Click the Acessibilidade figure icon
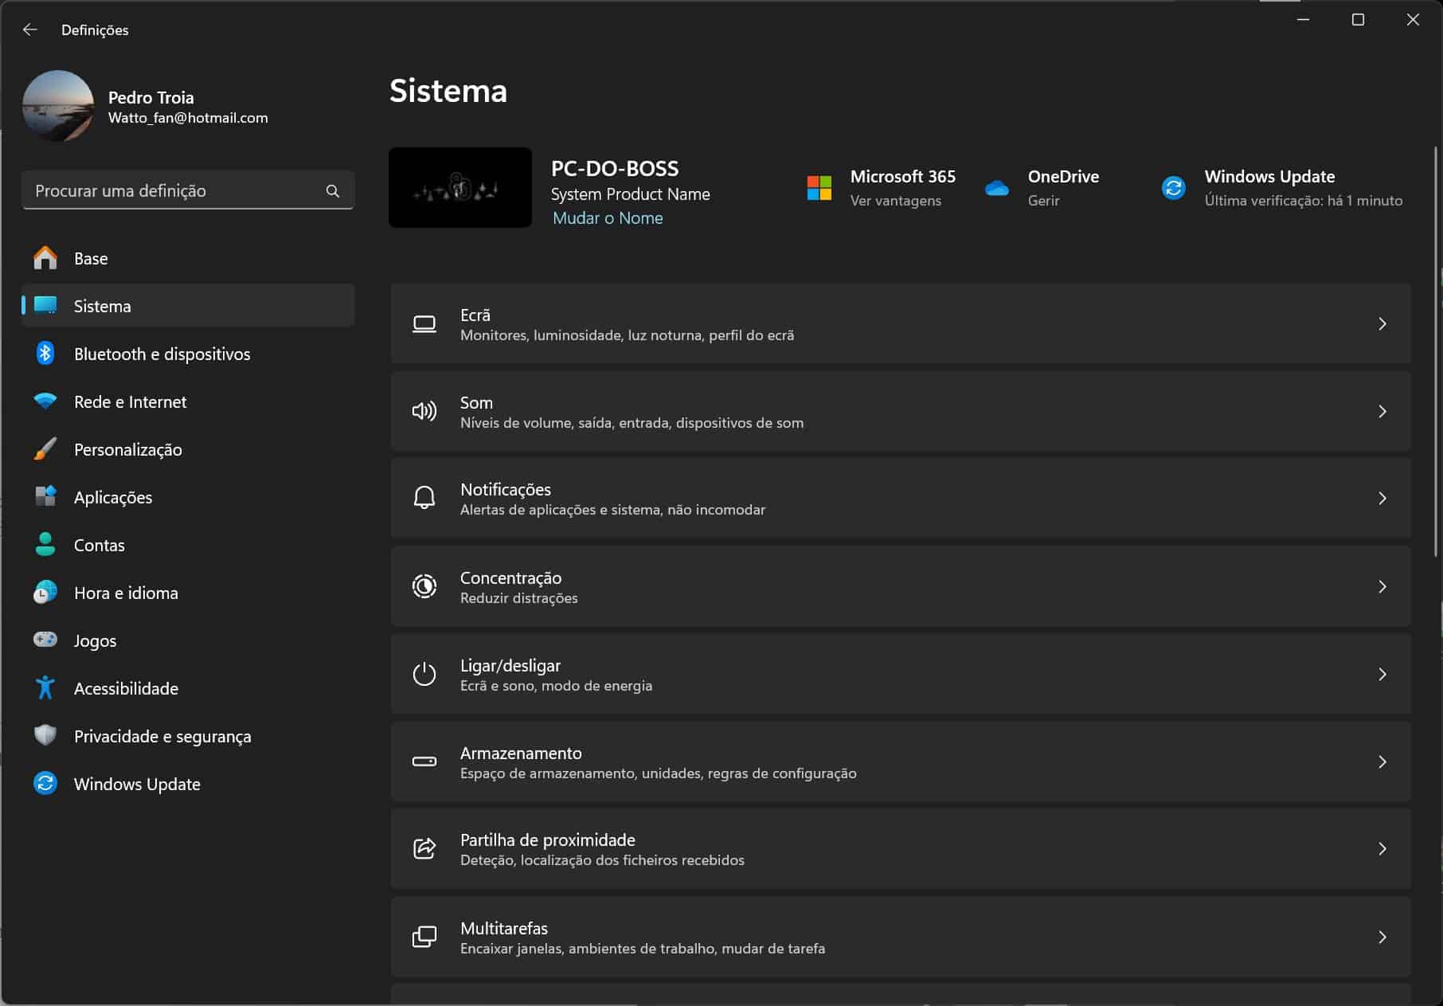The width and height of the screenshot is (1443, 1006). click(x=45, y=687)
